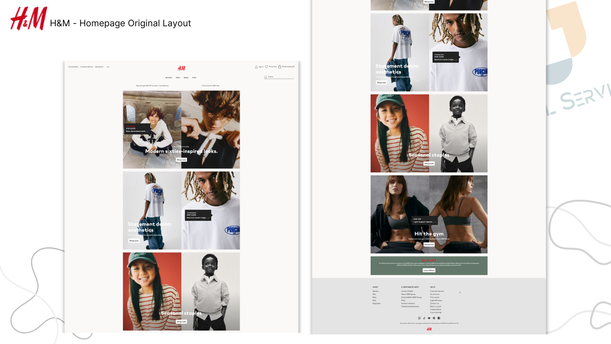Open the Bow-decorated sandal product tag
The height and width of the screenshot is (344, 611).
pos(138,129)
